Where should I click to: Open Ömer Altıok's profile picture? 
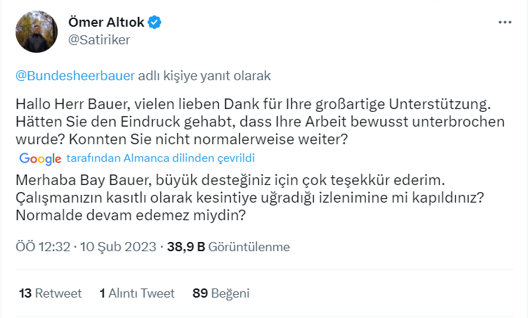point(36,32)
